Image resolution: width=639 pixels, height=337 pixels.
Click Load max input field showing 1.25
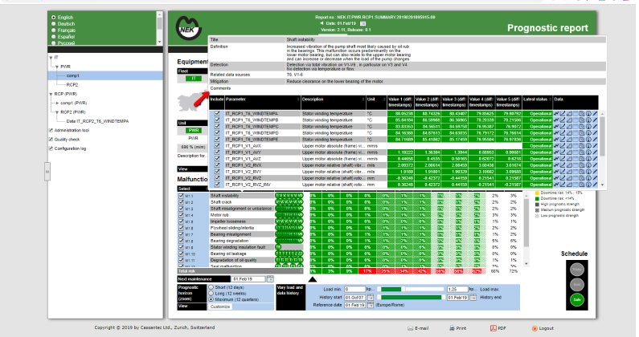(457, 290)
